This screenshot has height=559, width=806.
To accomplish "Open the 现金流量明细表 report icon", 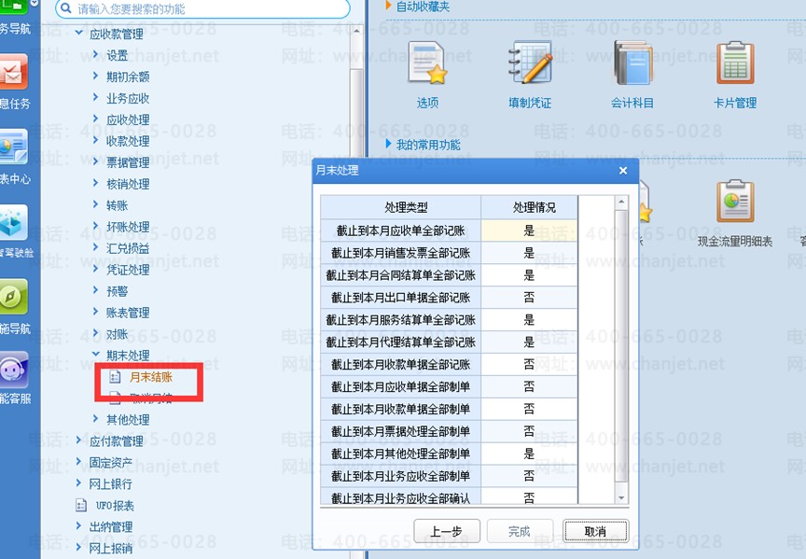I will pos(736,201).
